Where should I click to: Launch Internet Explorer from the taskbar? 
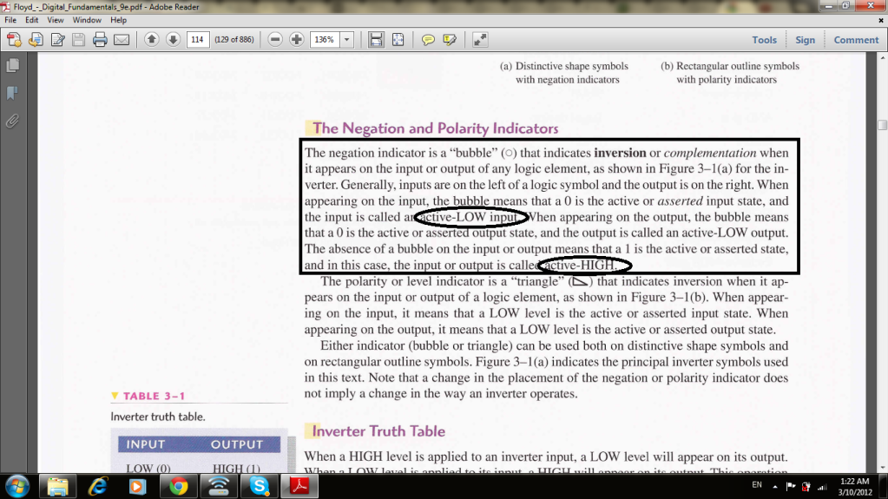pos(97,487)
